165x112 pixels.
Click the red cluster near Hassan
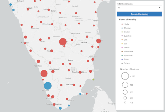pyautogui.click(x=40, y=40)
